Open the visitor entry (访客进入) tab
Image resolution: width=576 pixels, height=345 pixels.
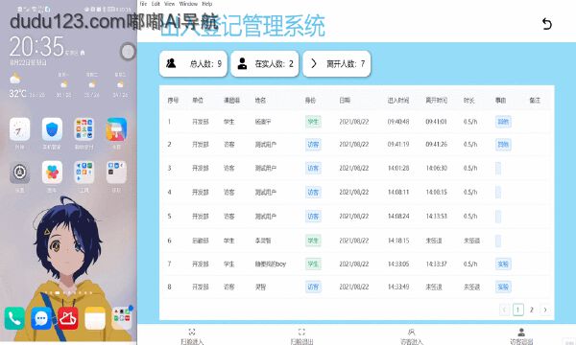412,336
